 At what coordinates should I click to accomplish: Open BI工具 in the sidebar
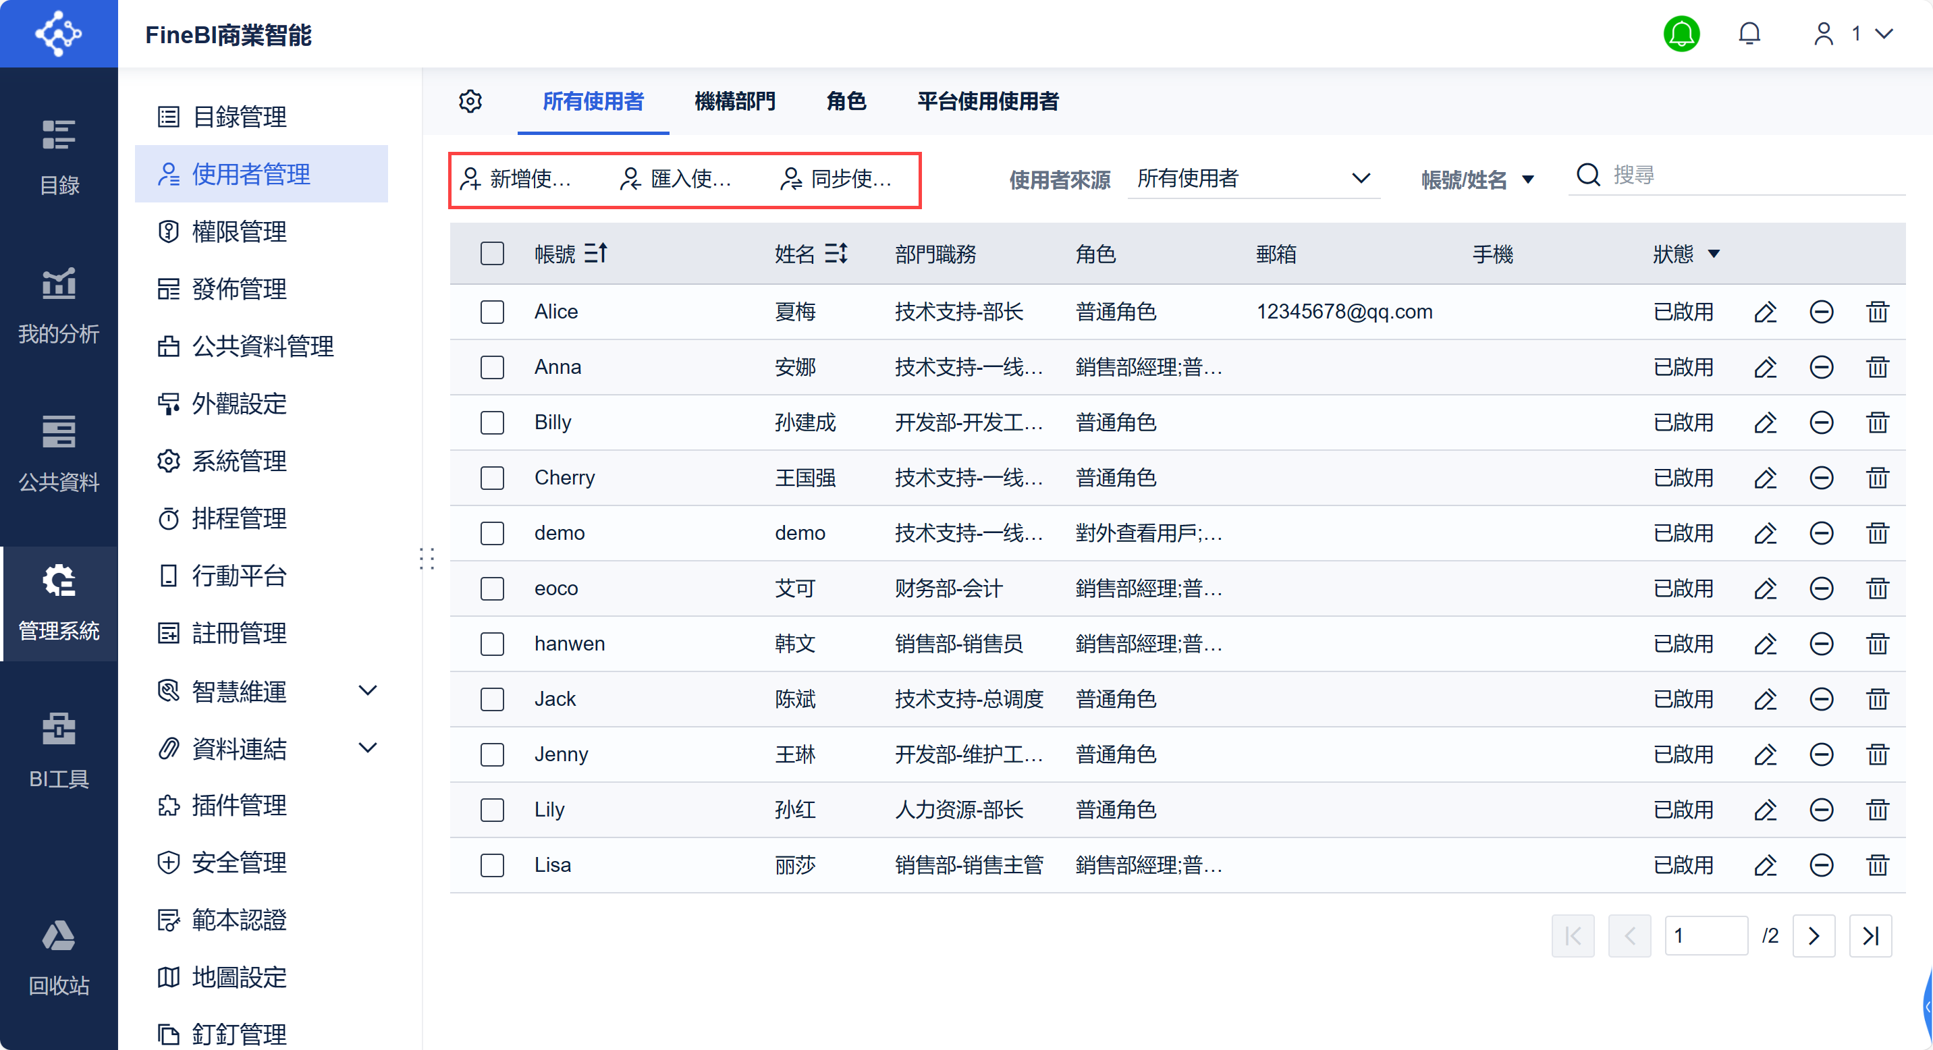(x=59, y=752)
